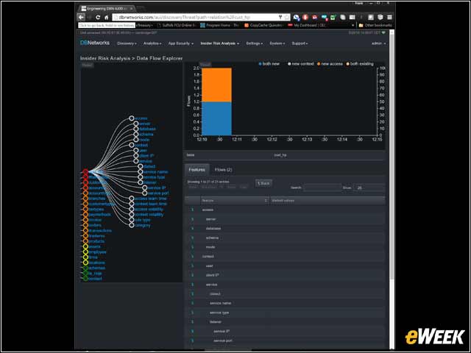This screenshot has width=471, height=353.
Task: Click the 'service port' row in the table
Action: click(286, 340)
